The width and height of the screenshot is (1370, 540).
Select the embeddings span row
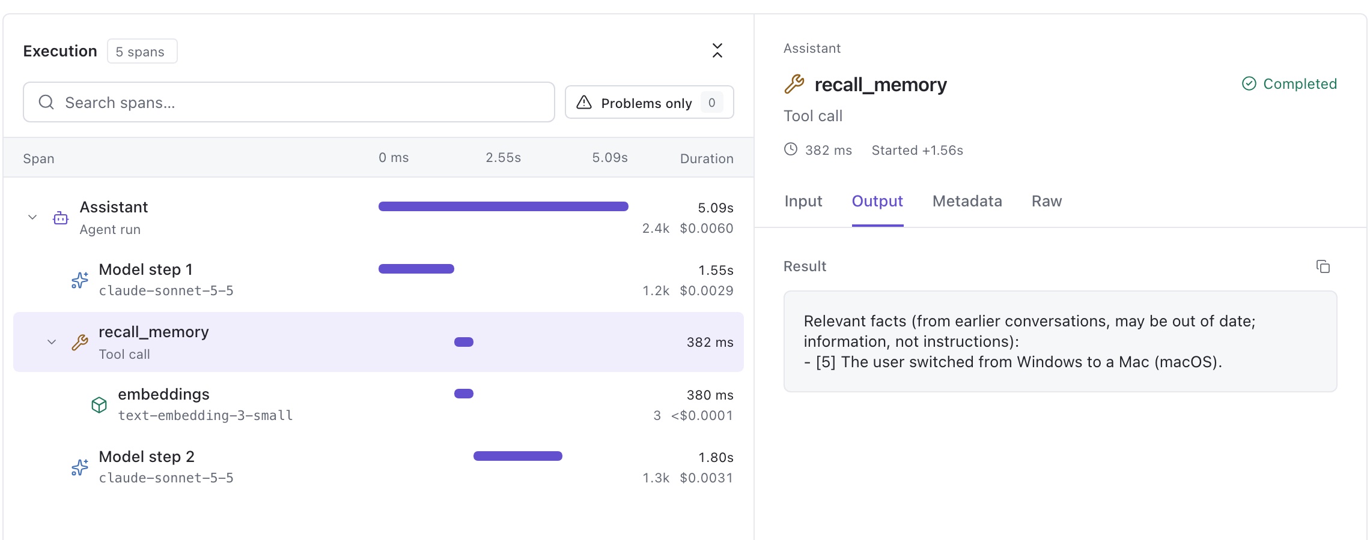(379, 404)
